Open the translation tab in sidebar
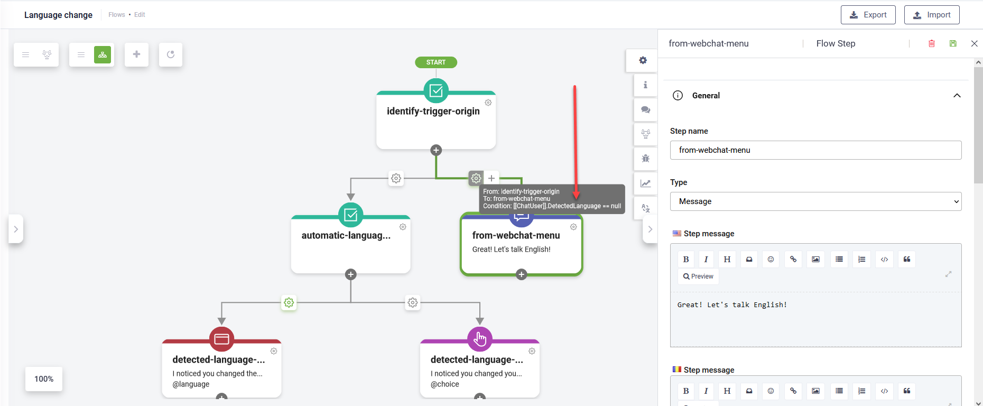 click(x=645, y=208)
